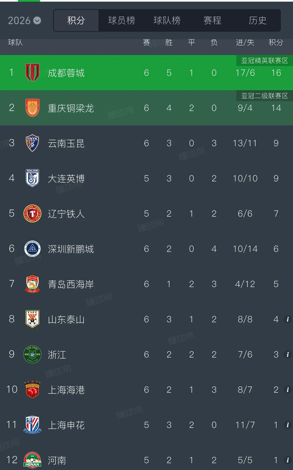
Task: Open the 历史 tab
Action: point(257,20)
